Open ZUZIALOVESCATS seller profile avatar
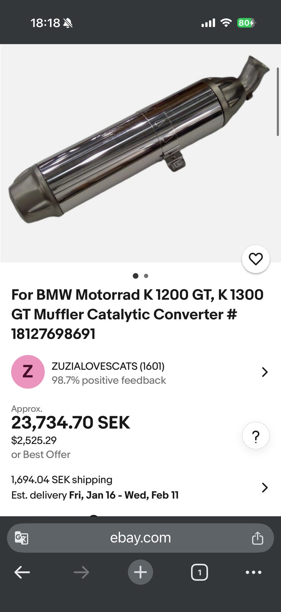 pyautogui.click(x=28, y=372)
